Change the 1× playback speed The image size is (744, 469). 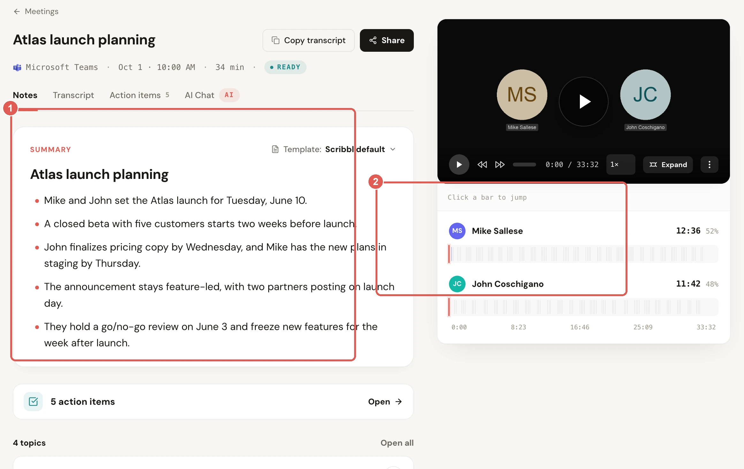tap(620, 165)
